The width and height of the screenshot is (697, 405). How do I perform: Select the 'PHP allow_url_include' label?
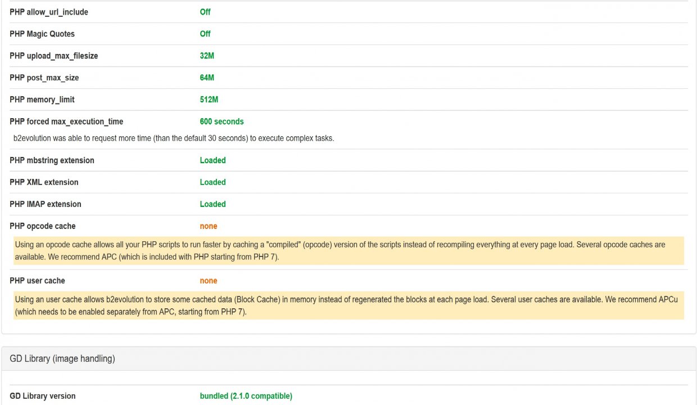point(49,12)
